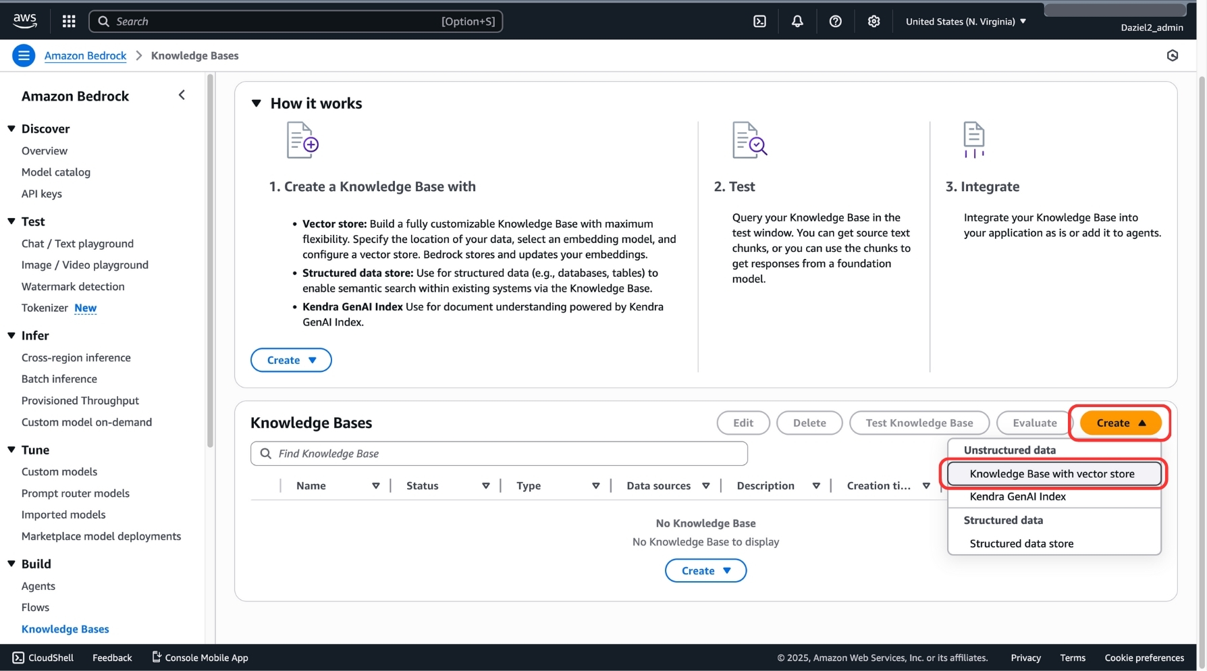Open the help menu icon
Viewport: 1207px width, 671px height.
pos(836,21)
